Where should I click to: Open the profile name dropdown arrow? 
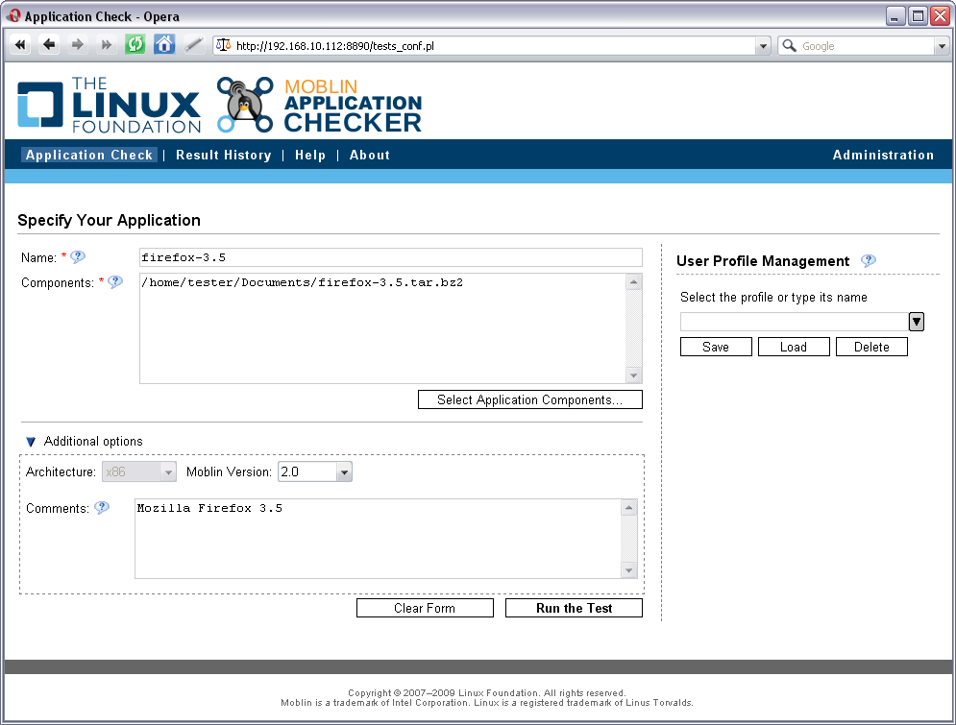[917, 322]
